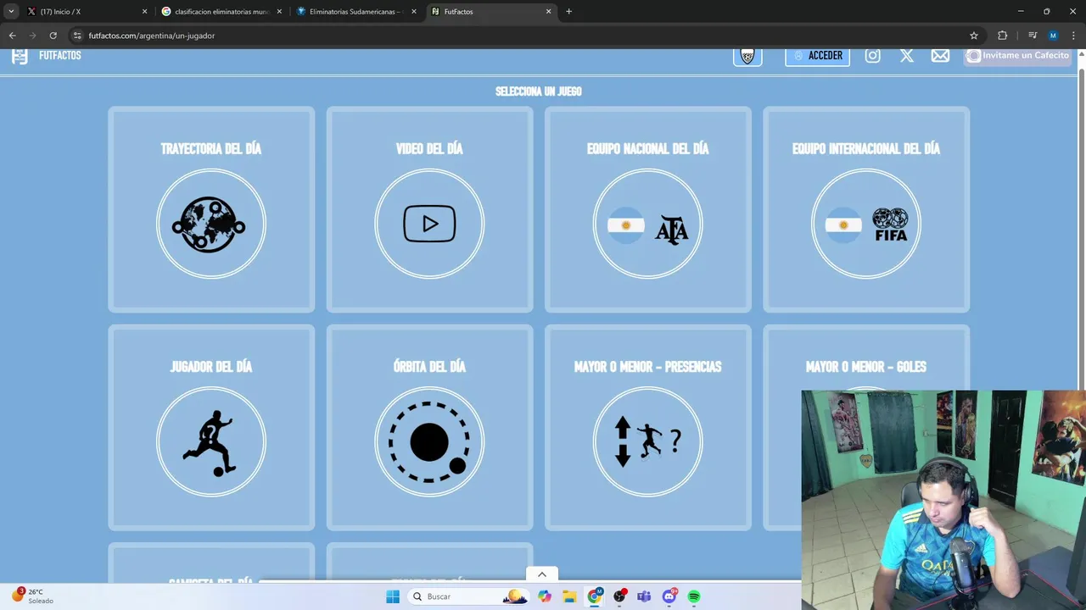Reload the page
This screenshot has width=1086, height=610.
tap(53, 36)
